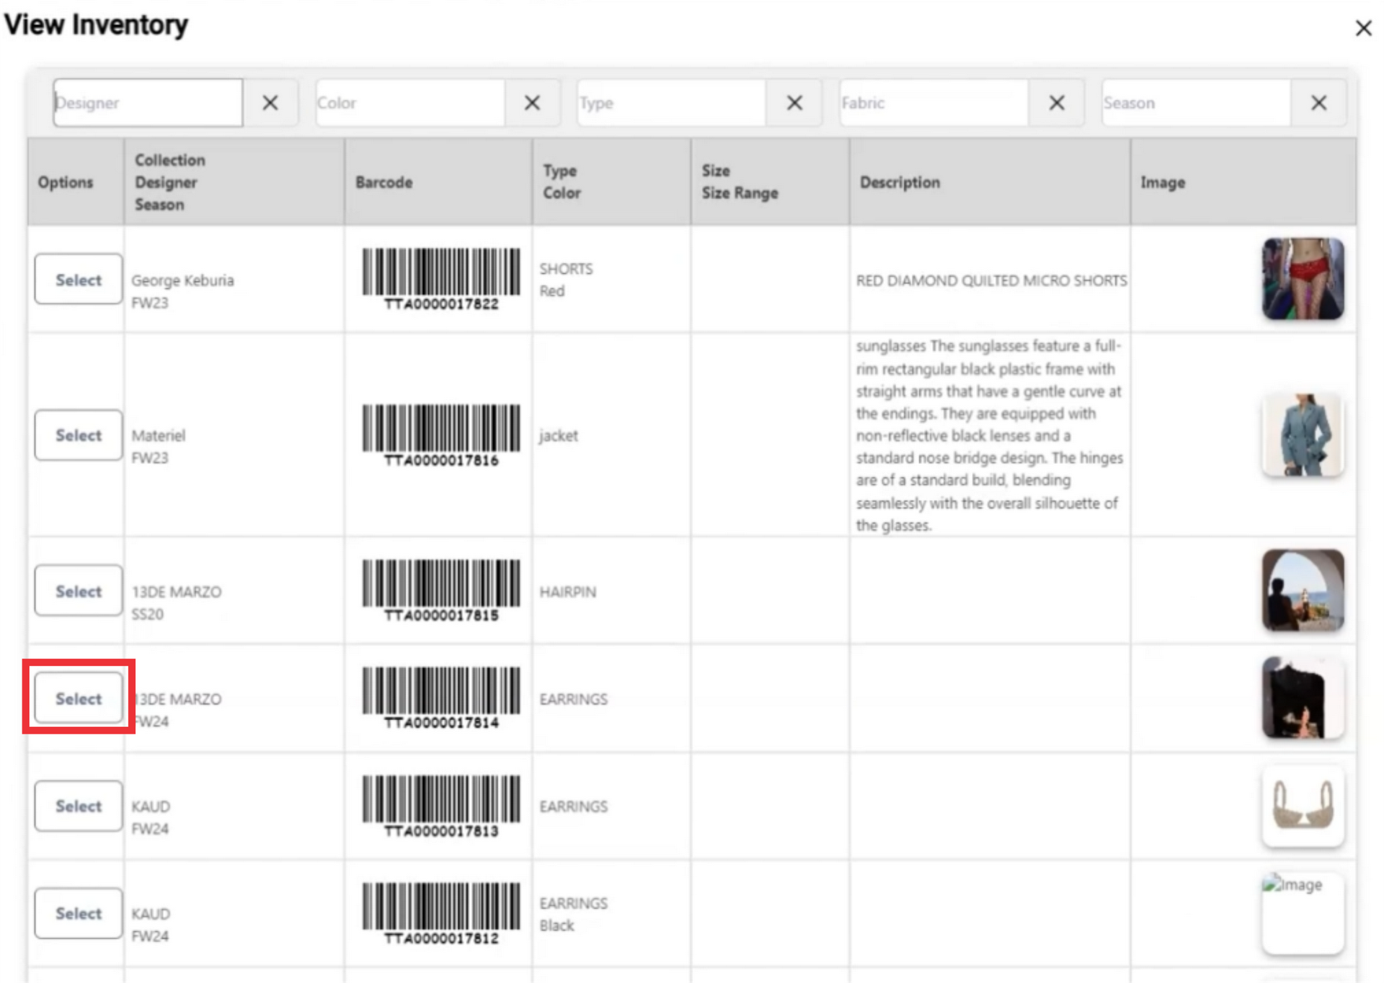Clear the Type filter field
Image resolution: width=1384 pixels, height=983 pixels.
794,103
